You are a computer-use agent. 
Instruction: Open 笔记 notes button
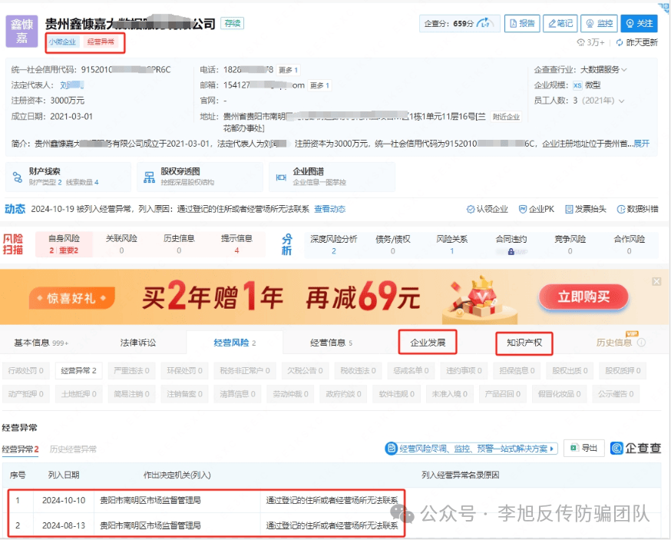pyautogui.click(x=560, y=23)
